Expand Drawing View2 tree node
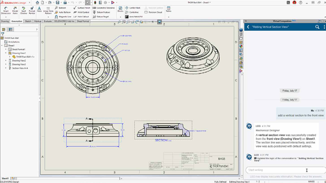 6,60
